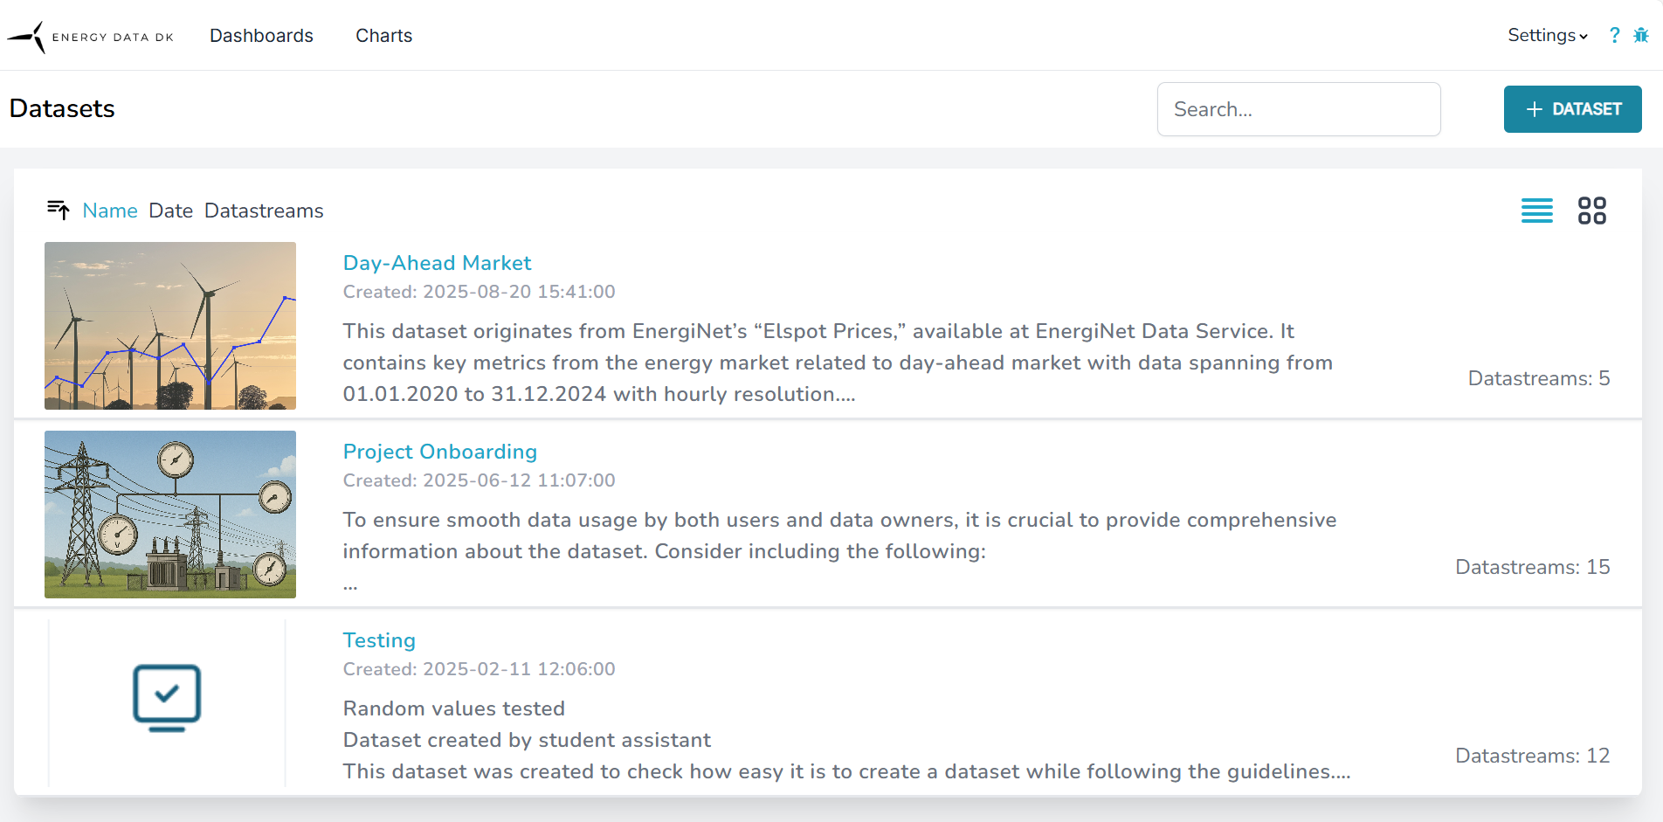Open the Testing dataset link
The width and height of the screenshot is (1663, 822).
(x=379, y=640)
